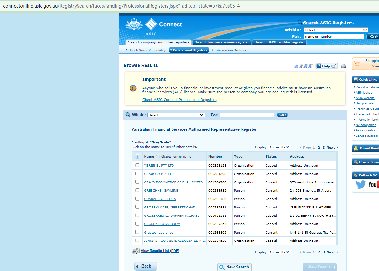Tick the checkbox for GRAUSCO PTY LTD
The image size is (379, 271).
pos(137,174)
